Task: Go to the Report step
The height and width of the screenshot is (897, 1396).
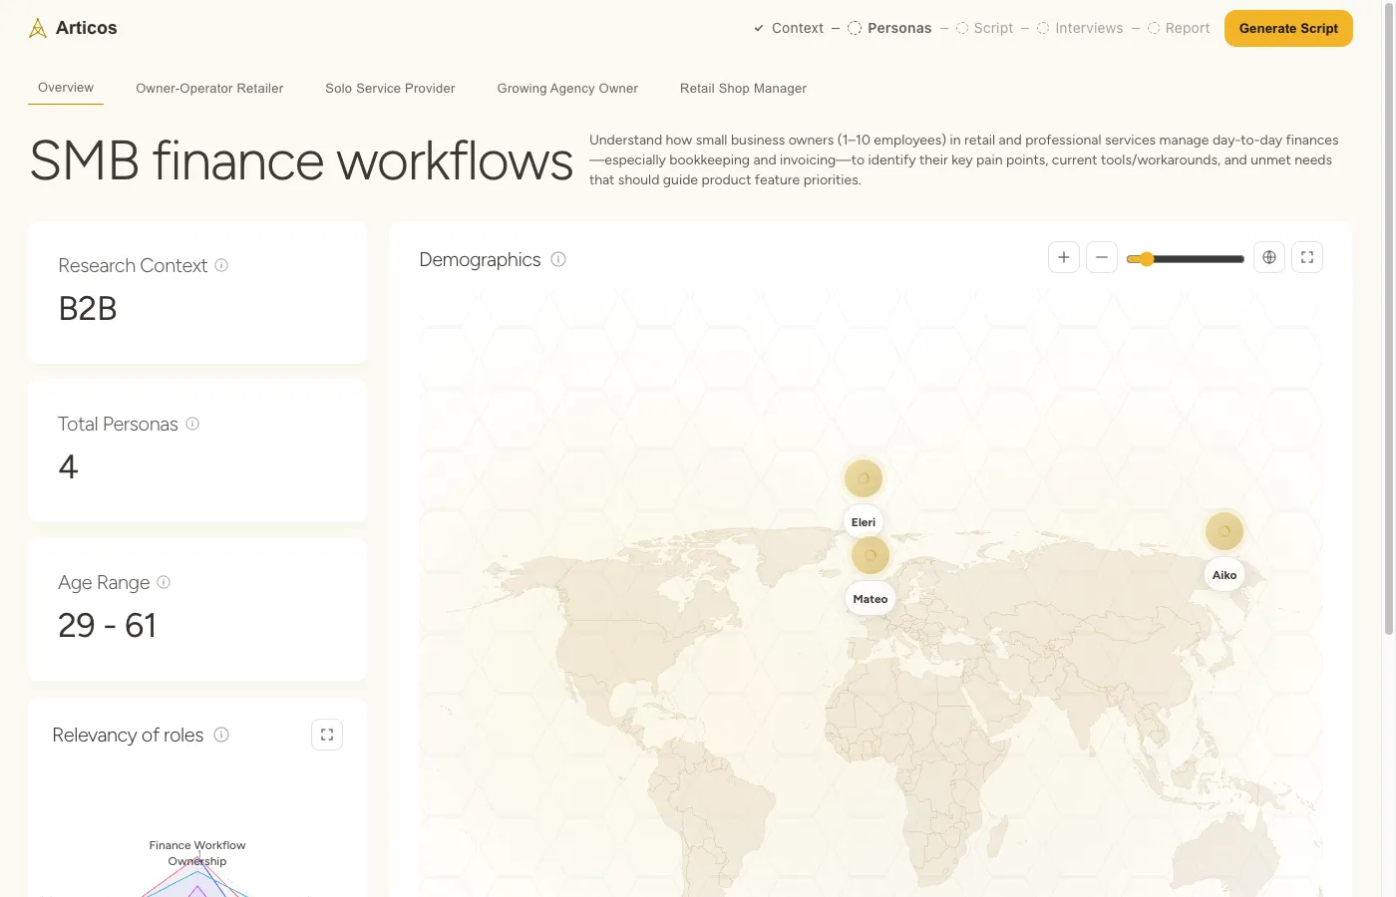Action: (1179, 28)
